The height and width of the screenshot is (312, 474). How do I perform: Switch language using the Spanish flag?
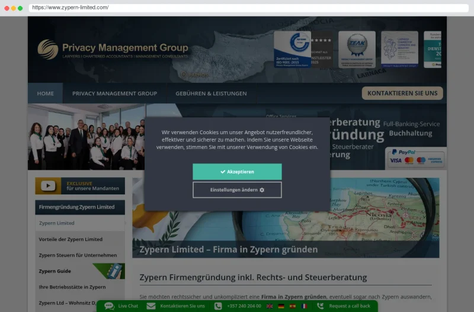tap(292, 306)
